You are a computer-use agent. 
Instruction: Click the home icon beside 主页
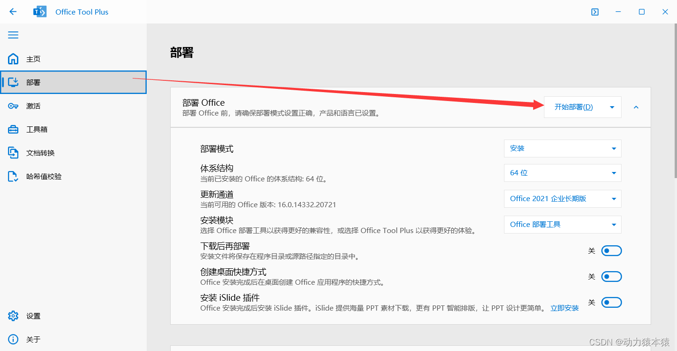pos(13,59)
